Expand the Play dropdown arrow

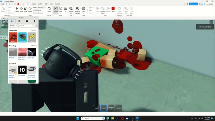pos(98,13)
